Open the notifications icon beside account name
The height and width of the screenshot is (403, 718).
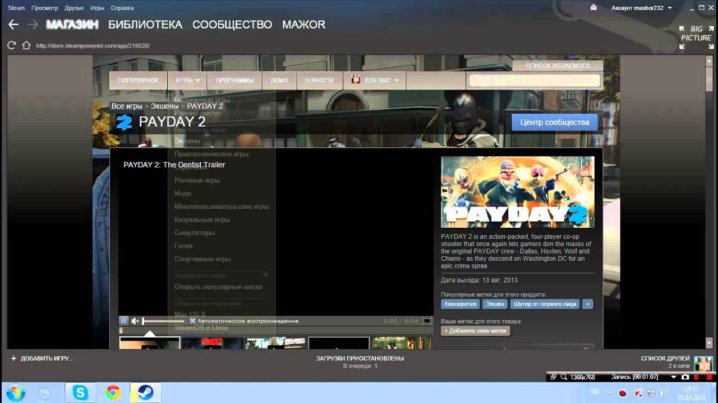[594, 8]
